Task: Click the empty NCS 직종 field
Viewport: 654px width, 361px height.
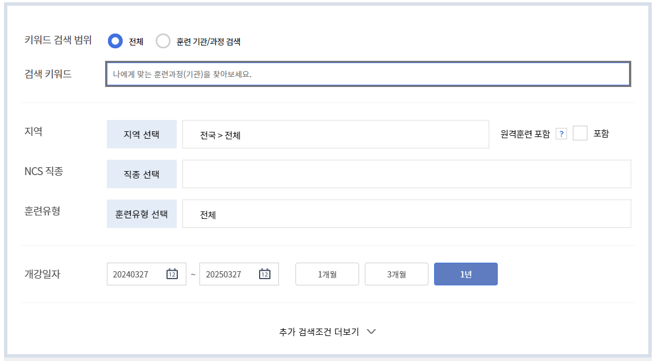Action: (x=406, y=173)
